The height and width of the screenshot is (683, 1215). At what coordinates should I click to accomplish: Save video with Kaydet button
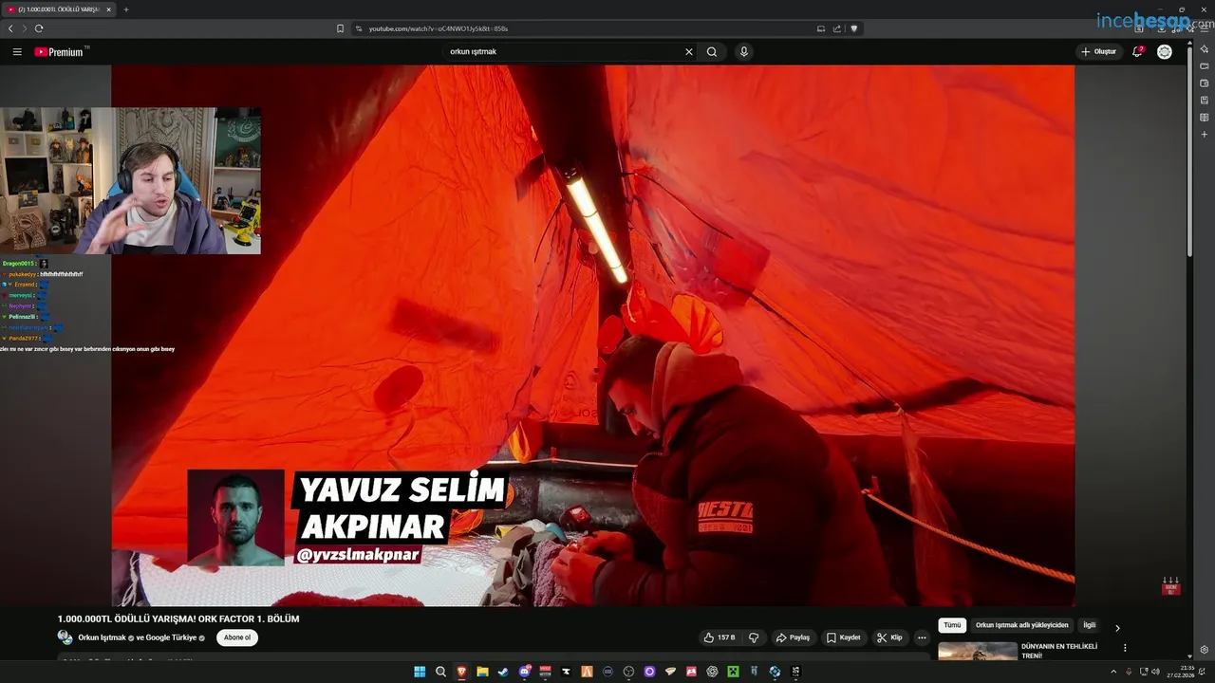tap(843, 637)
